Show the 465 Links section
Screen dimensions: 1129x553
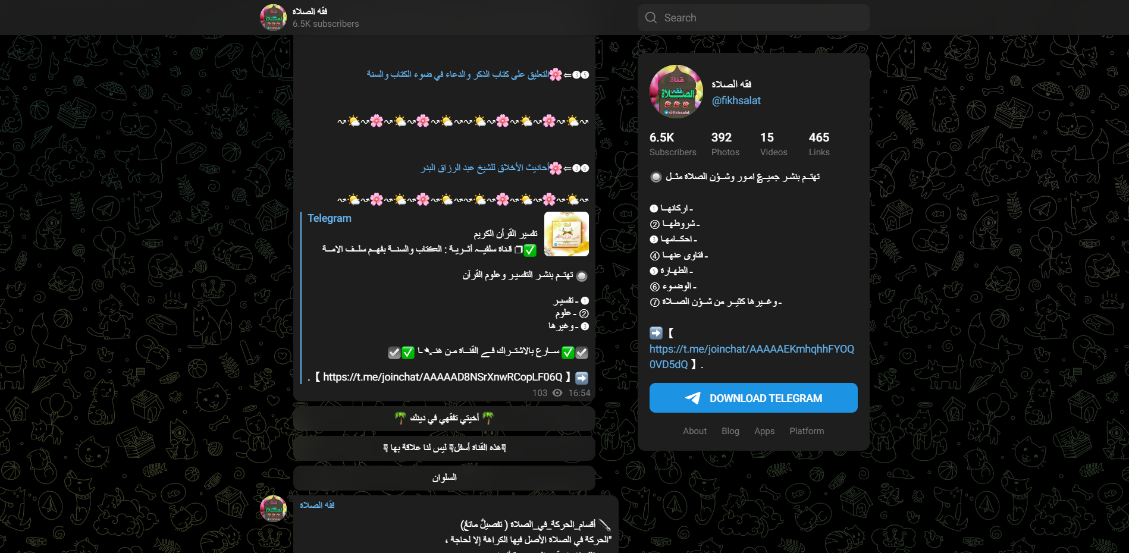pos(819,144)
